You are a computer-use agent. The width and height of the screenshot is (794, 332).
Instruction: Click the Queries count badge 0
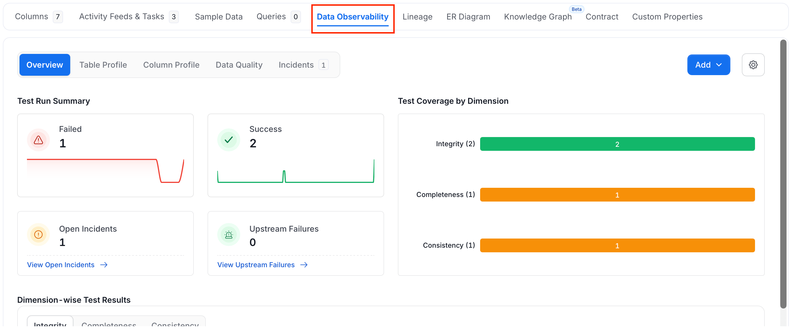click(x=296, y=17)
